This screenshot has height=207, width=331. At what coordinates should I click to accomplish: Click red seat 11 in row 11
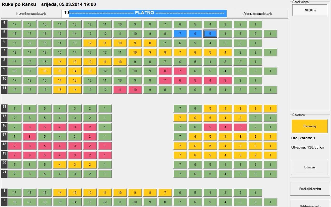pyautogui.click(x=120, y=90)
